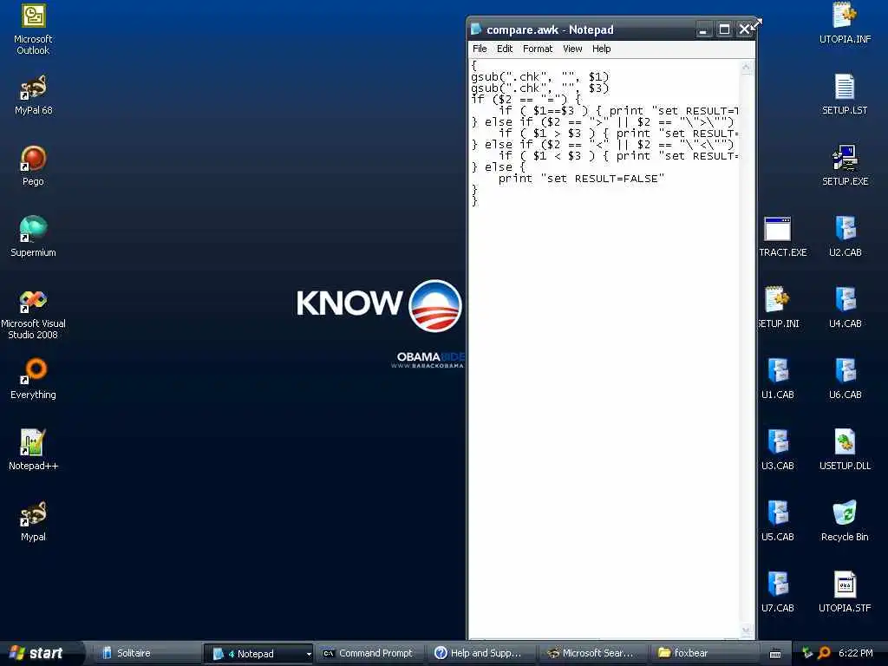The image size is (888, 666).
Task: Open the Edit menu in Notepad
Action: 505,49
